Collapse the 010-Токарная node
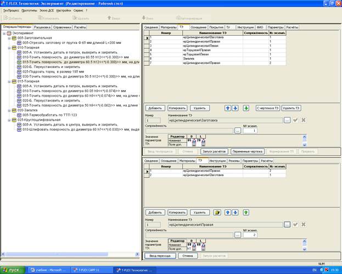Image resolution: width=342 pixels, height=274 pixels. [x=9, y=48]
